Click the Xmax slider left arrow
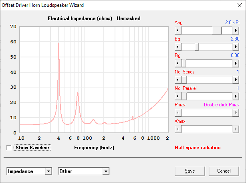 click(x=178, y=129)
